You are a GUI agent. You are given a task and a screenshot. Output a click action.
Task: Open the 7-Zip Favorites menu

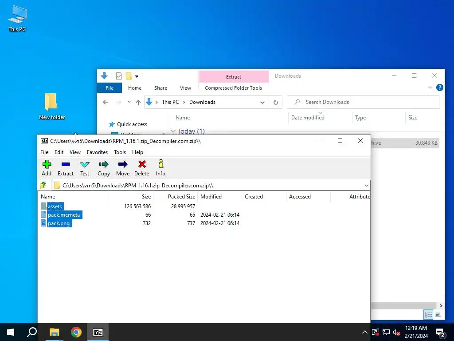[97, 152]
